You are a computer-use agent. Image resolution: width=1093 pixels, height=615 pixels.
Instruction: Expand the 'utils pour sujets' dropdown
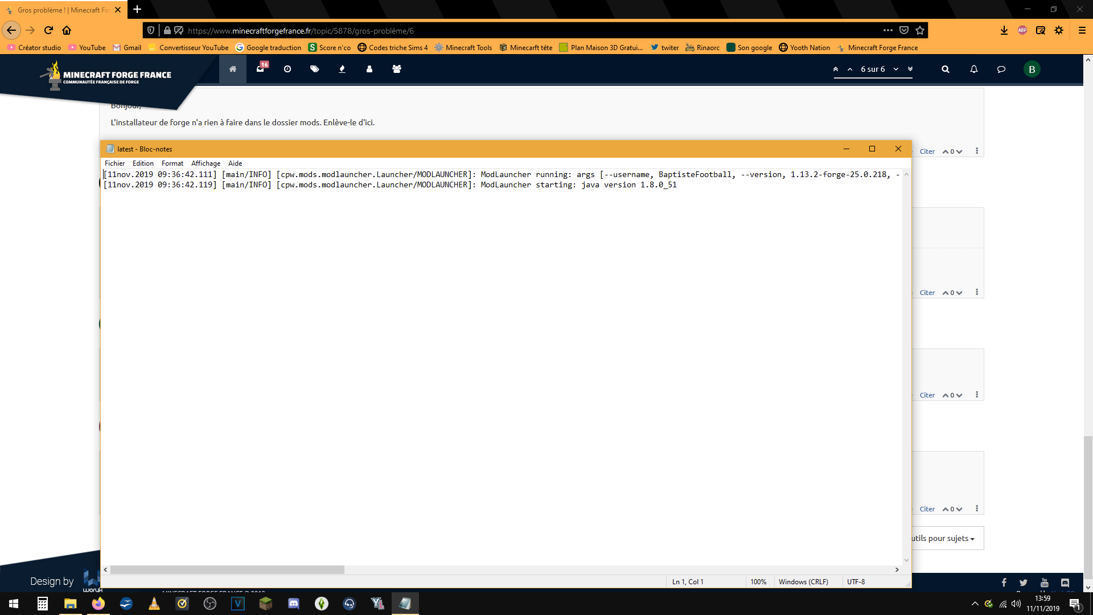pyautogui.click(x=943, y=538)
